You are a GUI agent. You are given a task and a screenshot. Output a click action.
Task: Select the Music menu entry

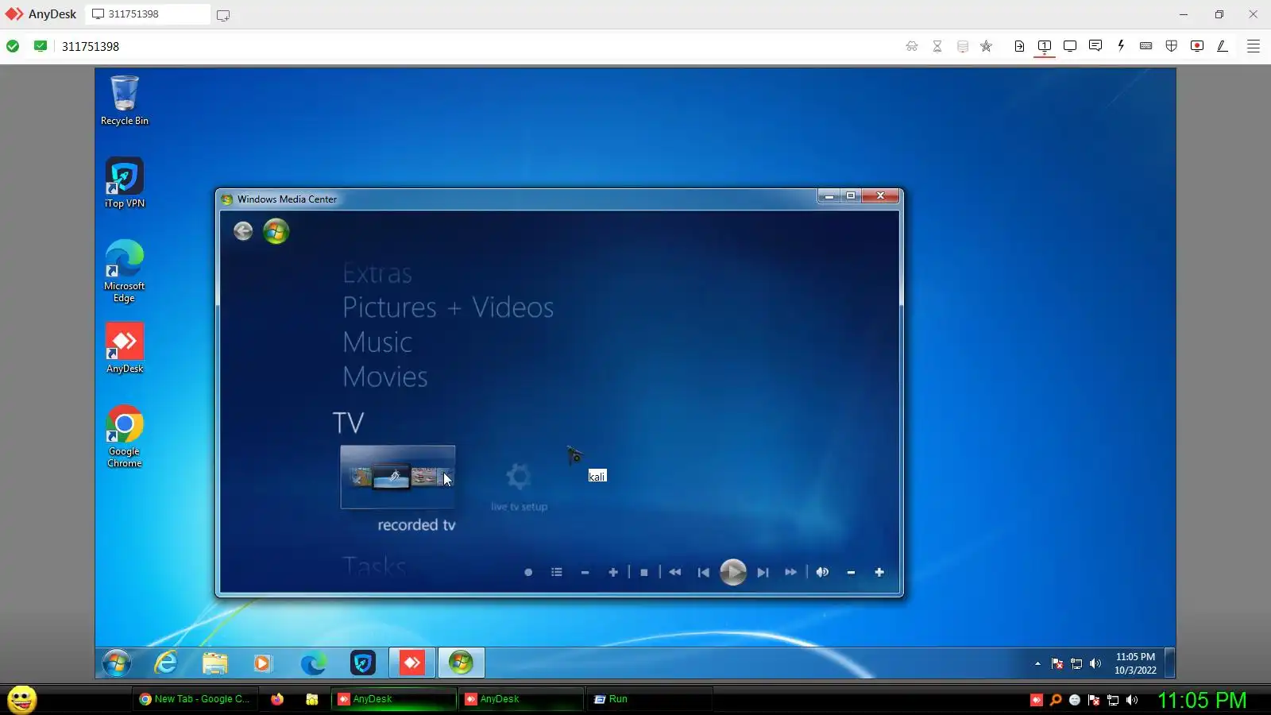point(377,342)
